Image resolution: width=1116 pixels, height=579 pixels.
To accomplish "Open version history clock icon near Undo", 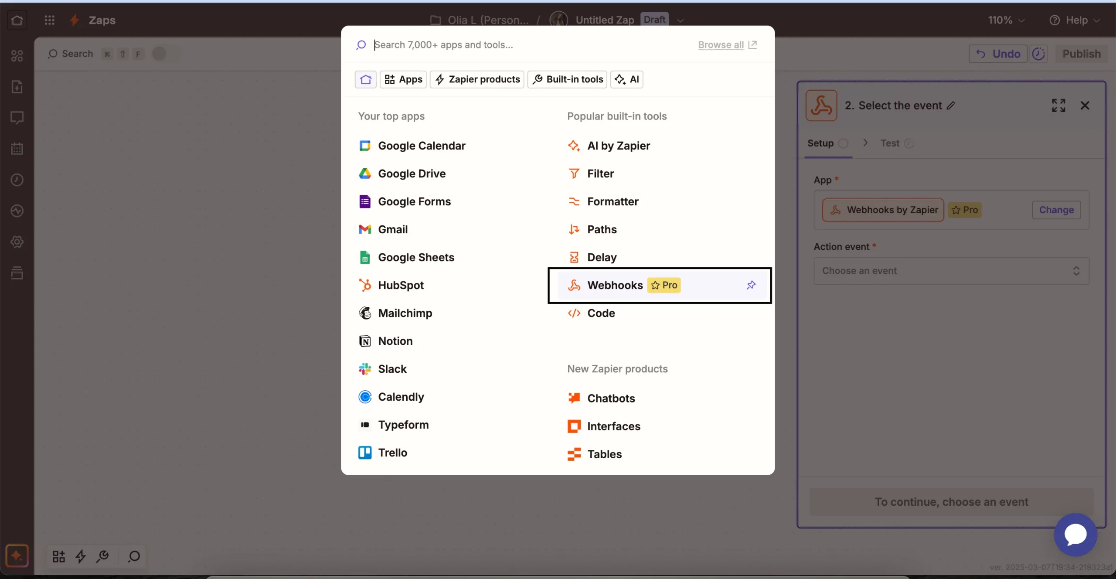I will tap(1038, 54).
